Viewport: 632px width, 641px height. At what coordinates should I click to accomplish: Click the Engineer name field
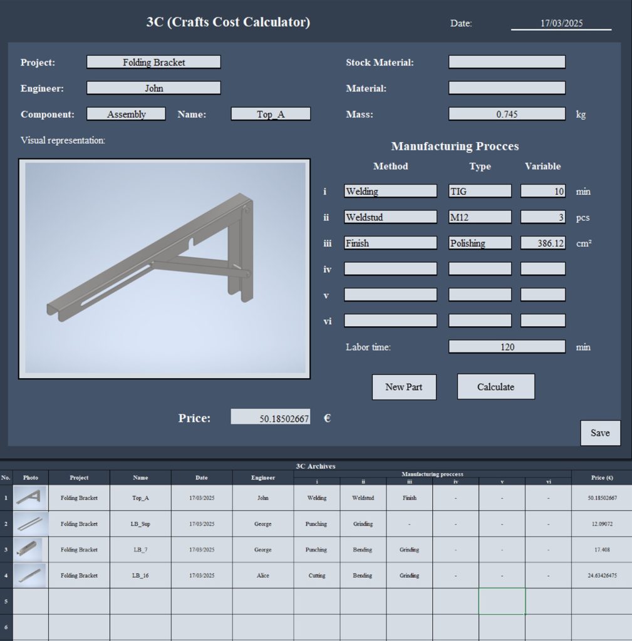click(x=153, y=88)
